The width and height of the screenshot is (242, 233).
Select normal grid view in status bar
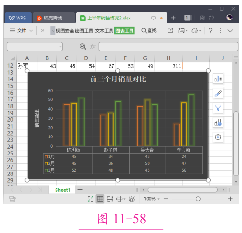click(x=100, y=199)
